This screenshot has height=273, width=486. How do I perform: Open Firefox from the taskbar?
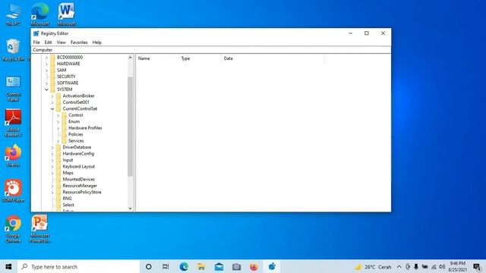click(254, 266)
